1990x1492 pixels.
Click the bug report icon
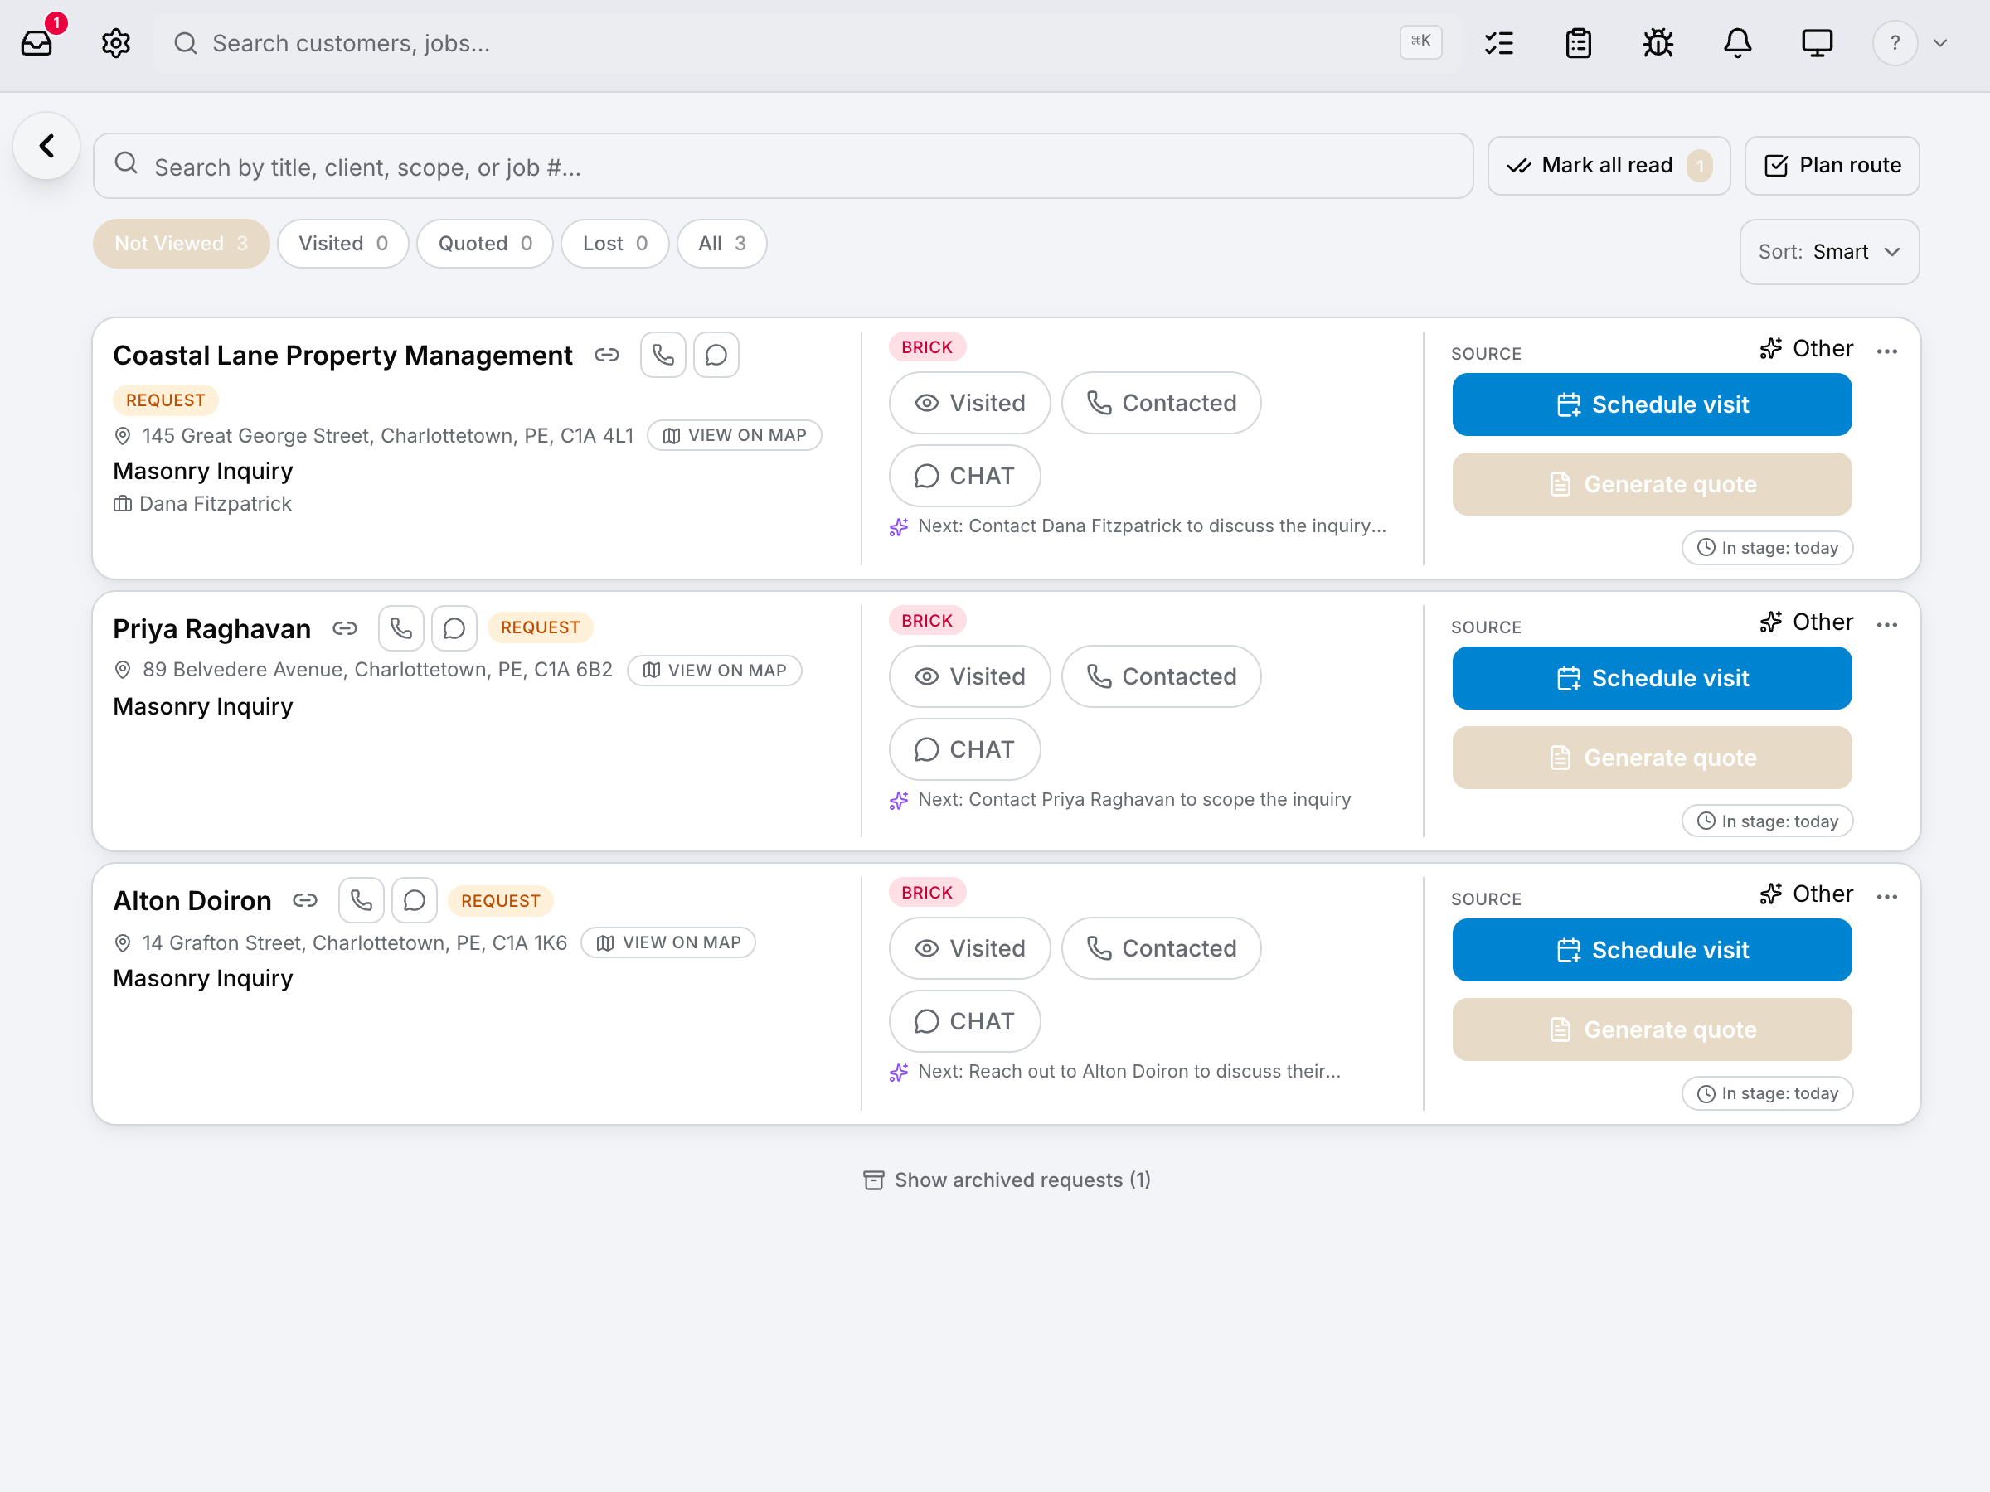[x=1658, y=42]
